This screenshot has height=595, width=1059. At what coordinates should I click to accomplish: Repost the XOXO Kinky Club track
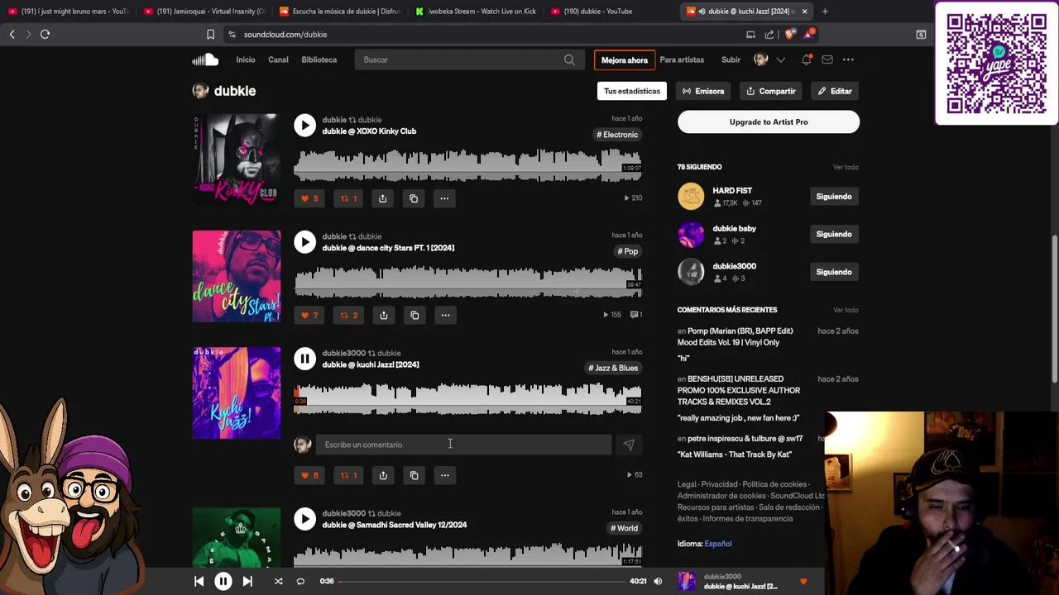[x=348, y=198]
